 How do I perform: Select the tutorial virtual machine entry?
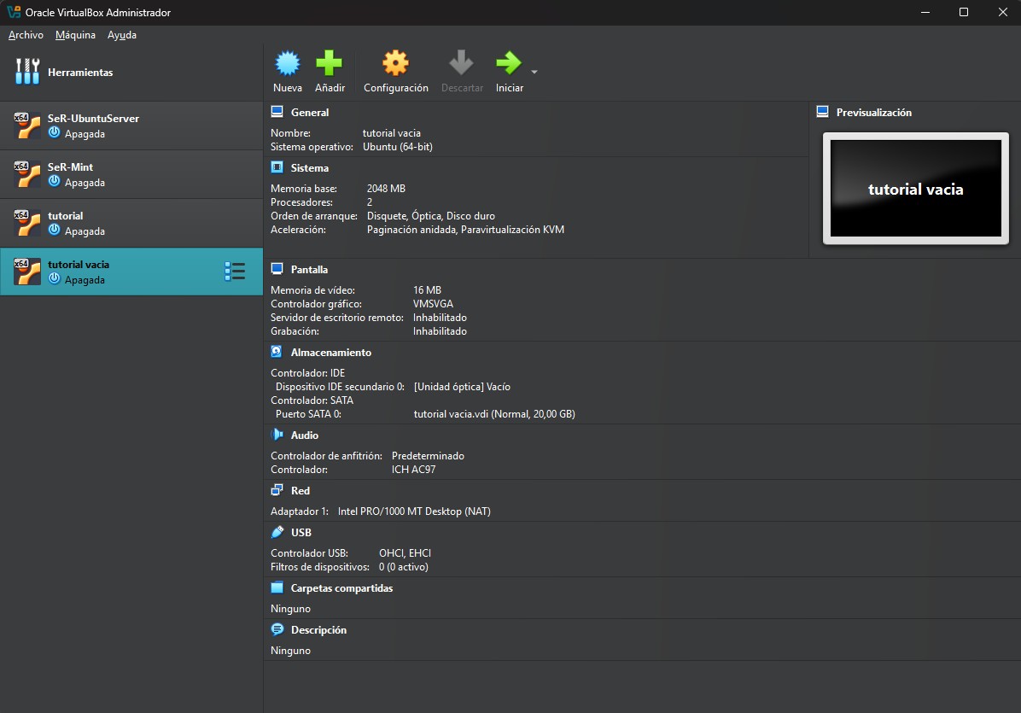point(131,223)
